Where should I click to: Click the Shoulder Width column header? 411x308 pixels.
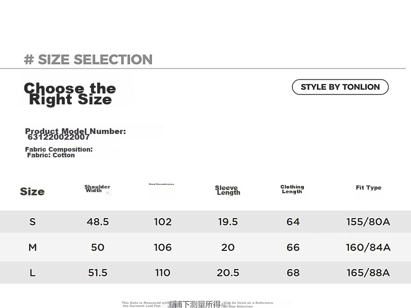(97, 189)
